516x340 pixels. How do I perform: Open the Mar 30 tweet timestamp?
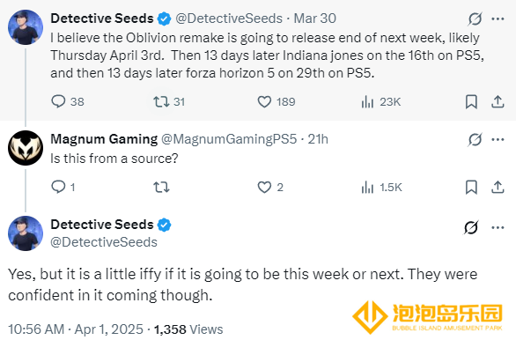[x=314, y=18]
